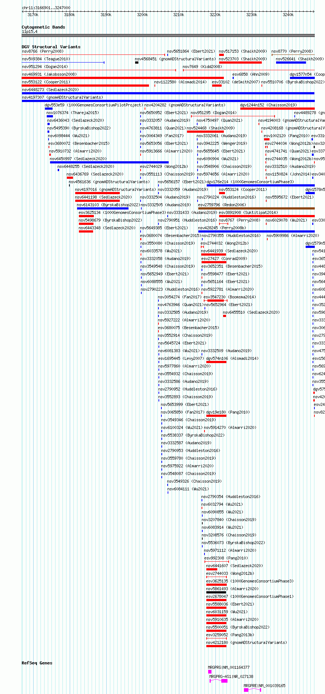Open variant nsv4561636 gnomAD label
Viewport: 325px width, 694px height.
click(109, 182)
